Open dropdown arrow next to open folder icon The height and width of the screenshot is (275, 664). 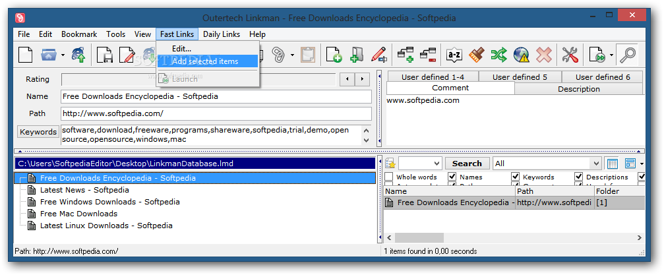(x=63, y=55)
